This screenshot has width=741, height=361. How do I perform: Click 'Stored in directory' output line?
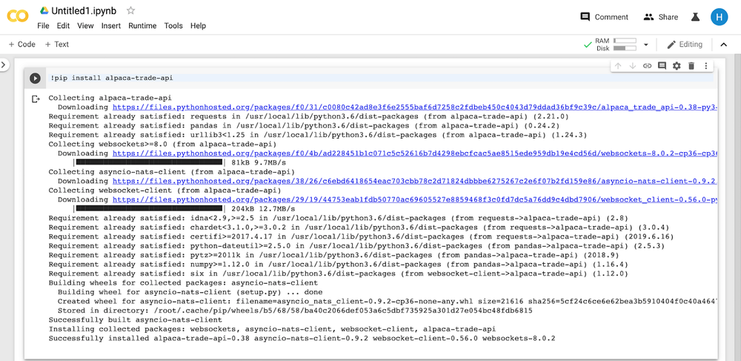[295, 311]
